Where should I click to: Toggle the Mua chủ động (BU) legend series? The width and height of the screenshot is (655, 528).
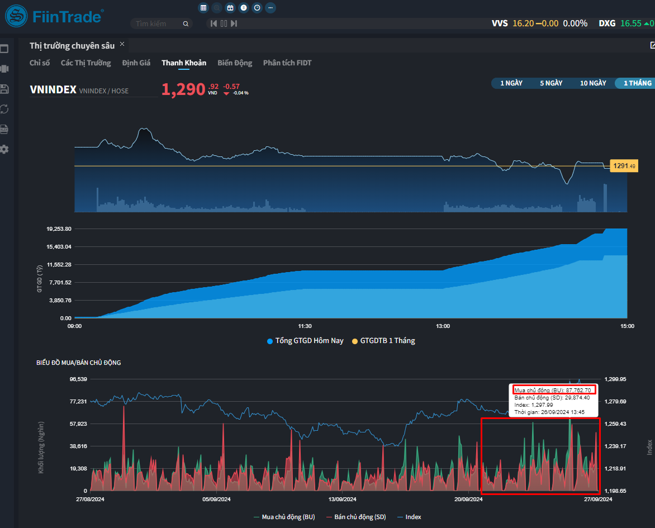[x=284, y=517]
